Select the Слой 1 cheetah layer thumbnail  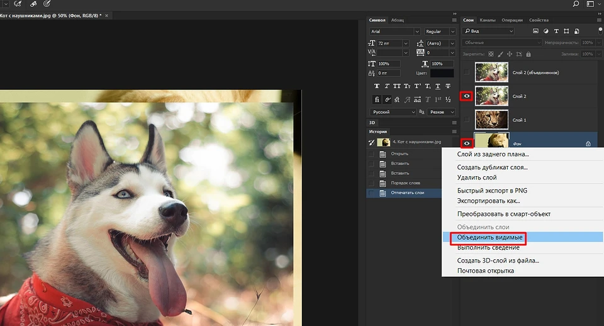(x=491, y=120)
